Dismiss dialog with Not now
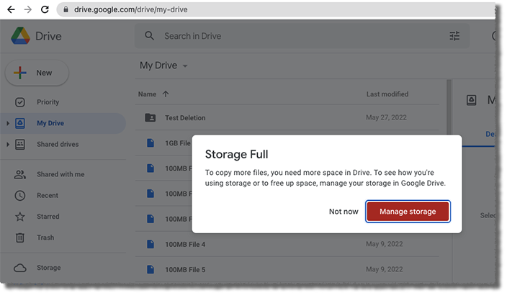The image size is (507, 298). point(344,212)
